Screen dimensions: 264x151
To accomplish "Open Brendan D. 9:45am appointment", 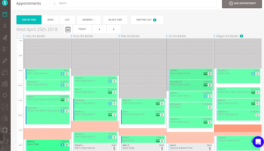I will coord(191,85).
